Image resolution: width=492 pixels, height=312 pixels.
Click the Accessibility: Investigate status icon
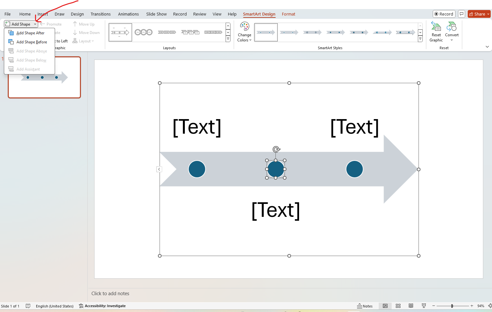pyautogui.click(x=102, y=306)
